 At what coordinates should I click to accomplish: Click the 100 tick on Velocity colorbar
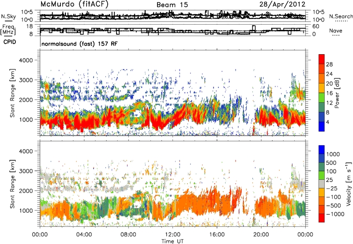pos(331,171)
